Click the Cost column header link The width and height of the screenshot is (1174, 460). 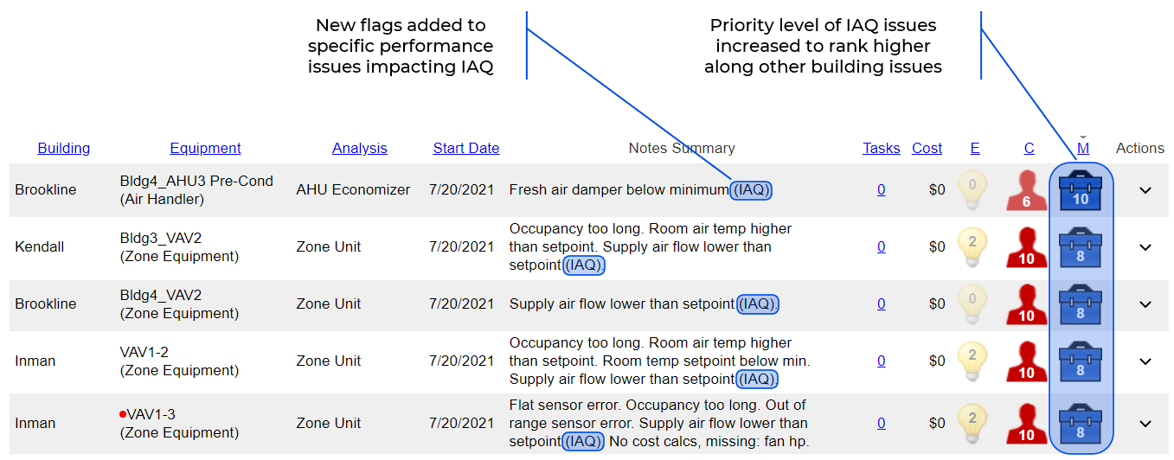click(927, 148)
